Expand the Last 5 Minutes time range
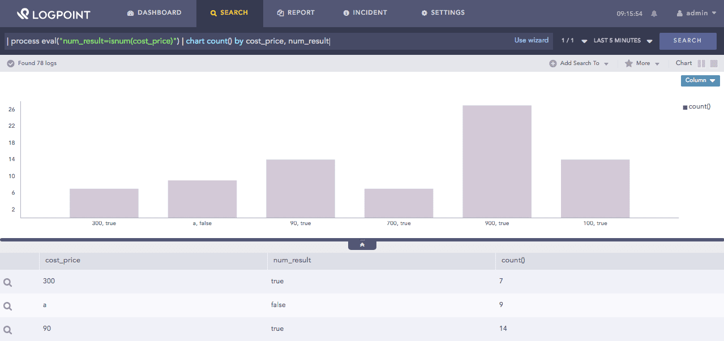Viewport: 724px width, 341px height. point(623,41)
